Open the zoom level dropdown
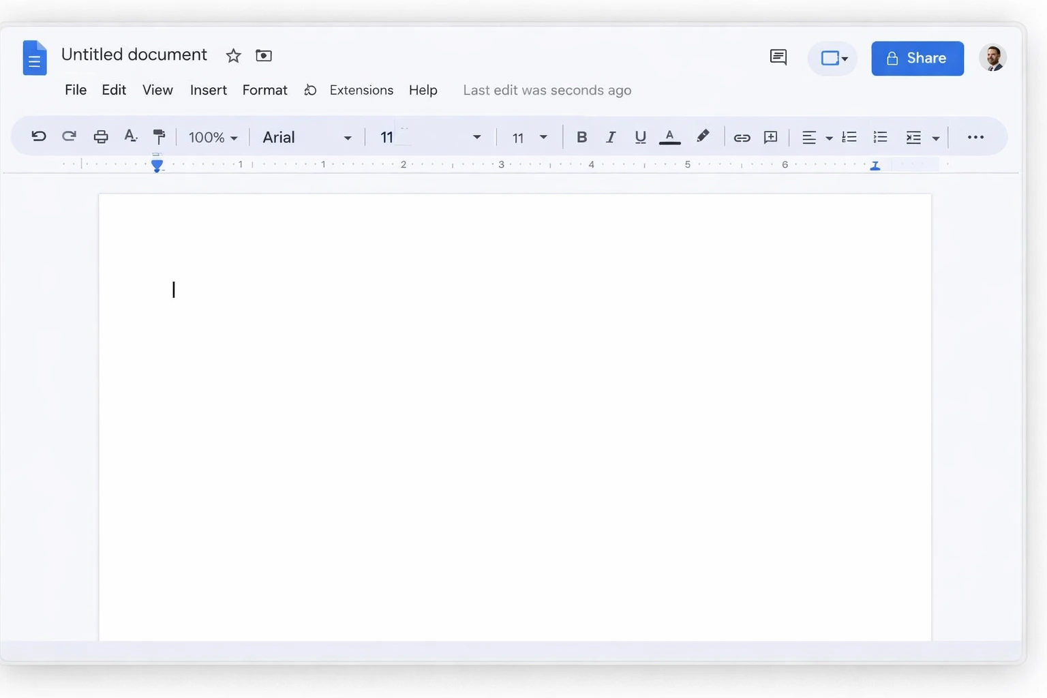 [x=213, y=137]
